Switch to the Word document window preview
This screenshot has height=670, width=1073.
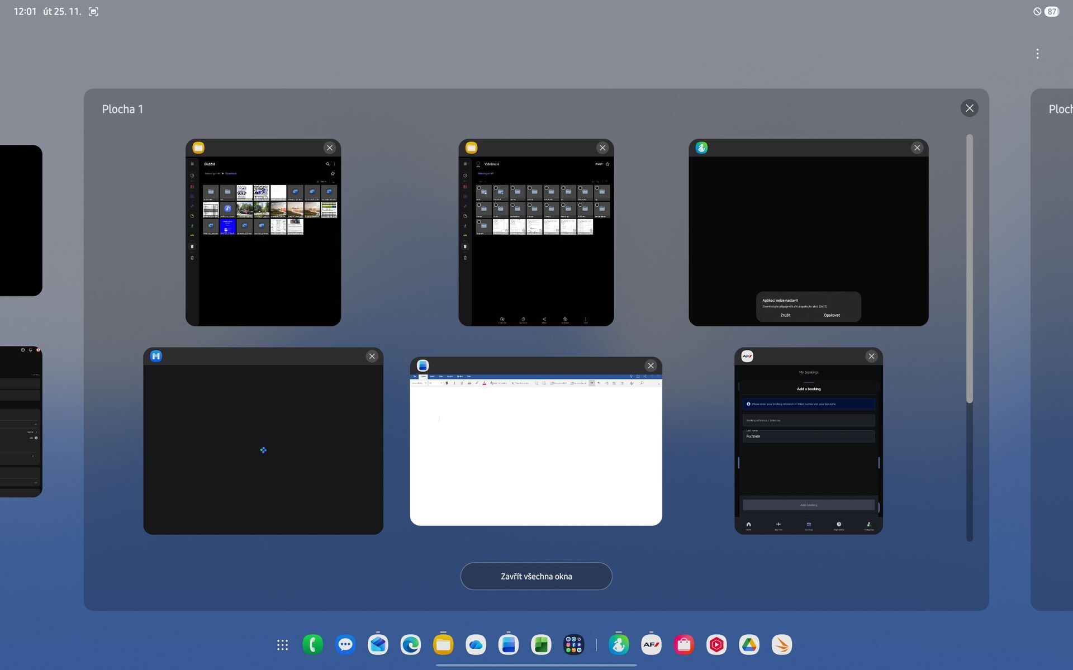[535, 453]
